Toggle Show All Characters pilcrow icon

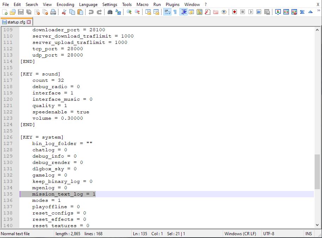click(x=175, y=12)
